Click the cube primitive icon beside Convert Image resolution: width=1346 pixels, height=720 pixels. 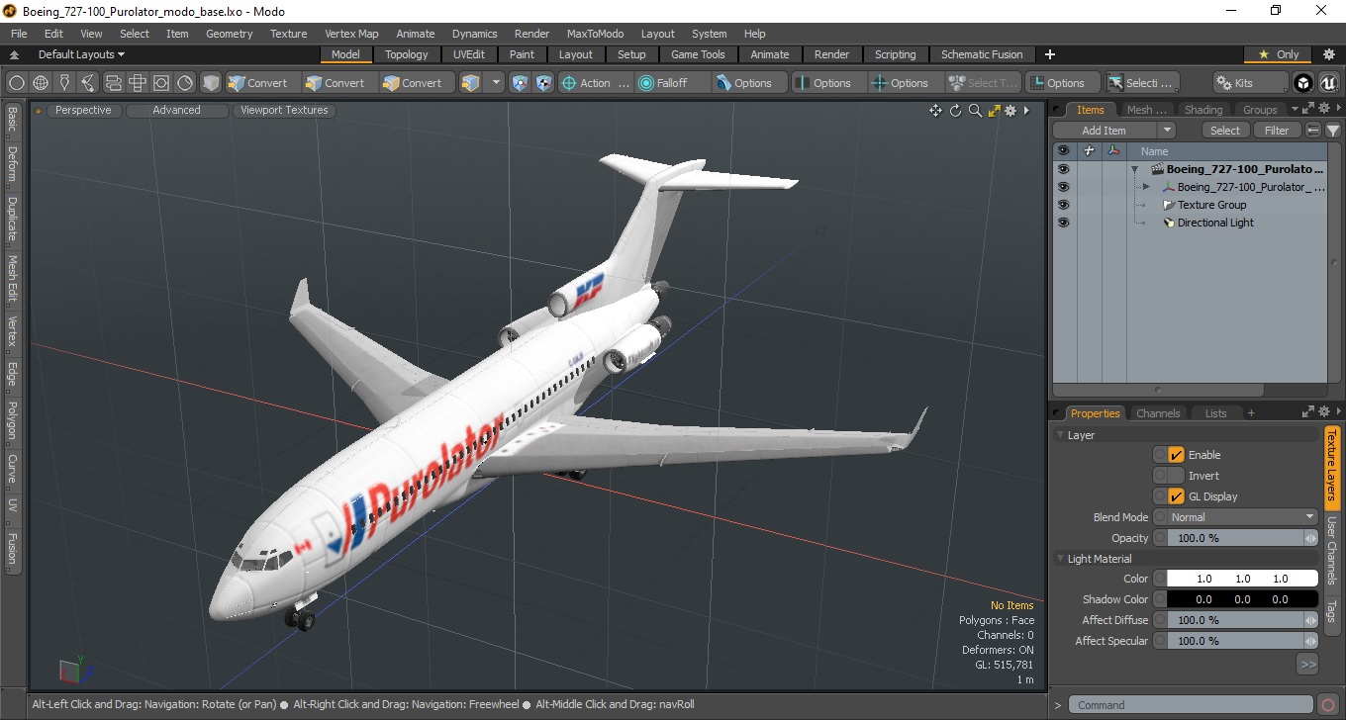point(211,83)
